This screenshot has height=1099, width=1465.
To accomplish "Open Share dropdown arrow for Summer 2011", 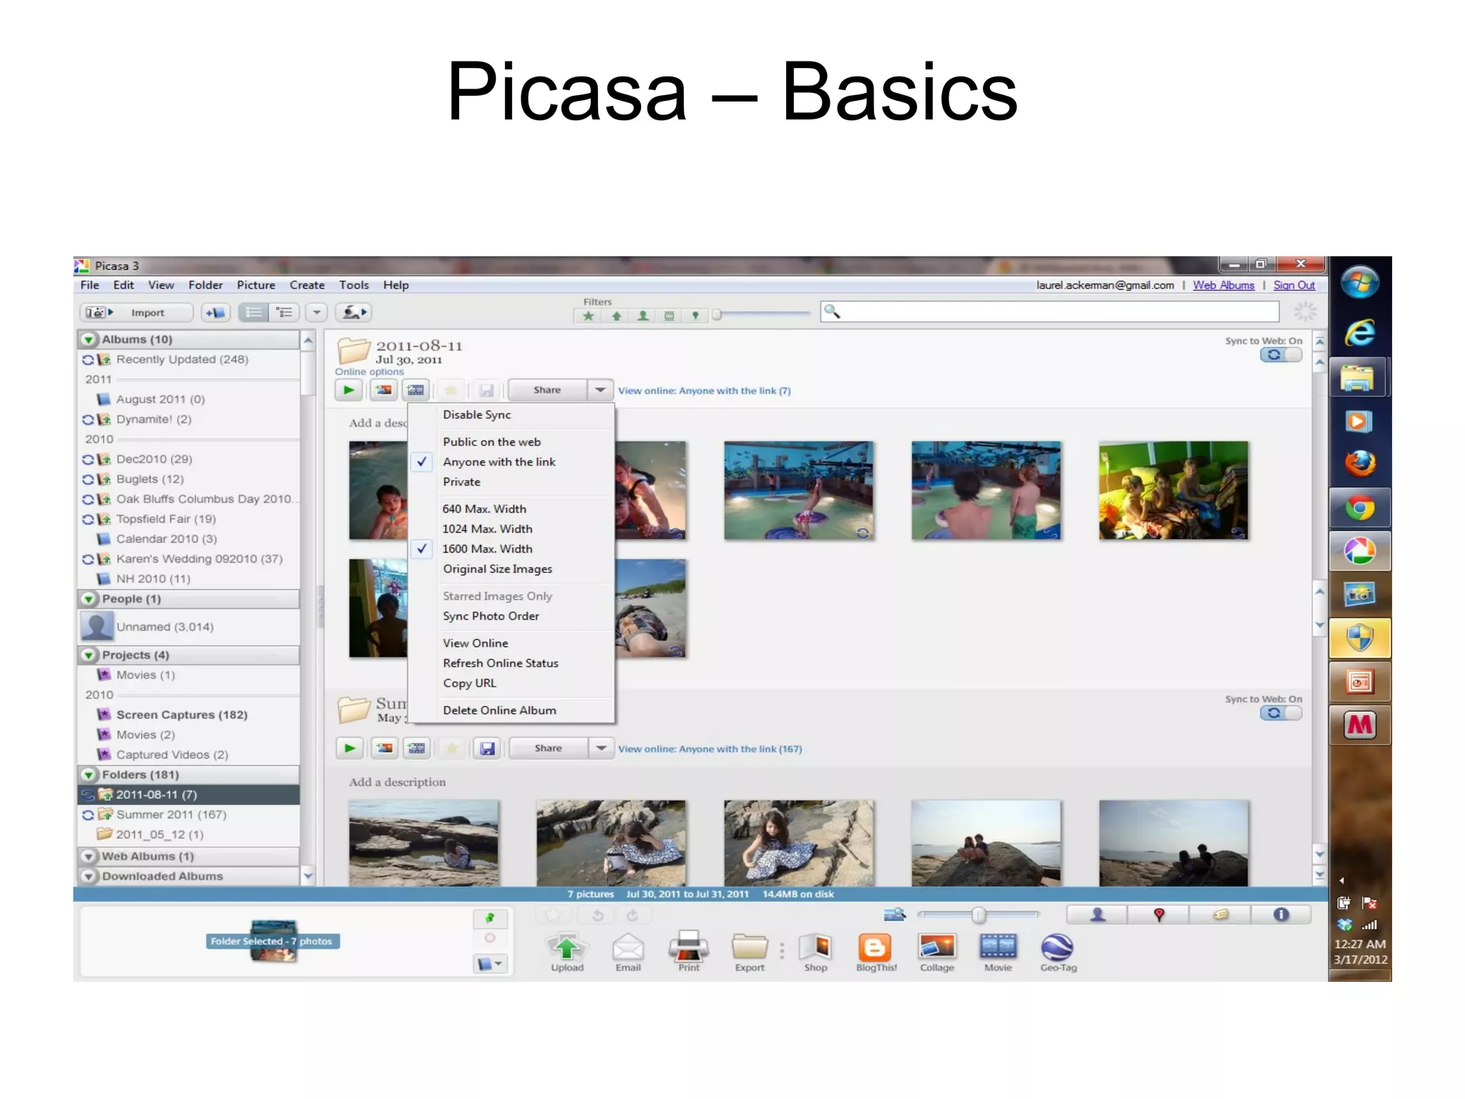I will coord(602,748).
